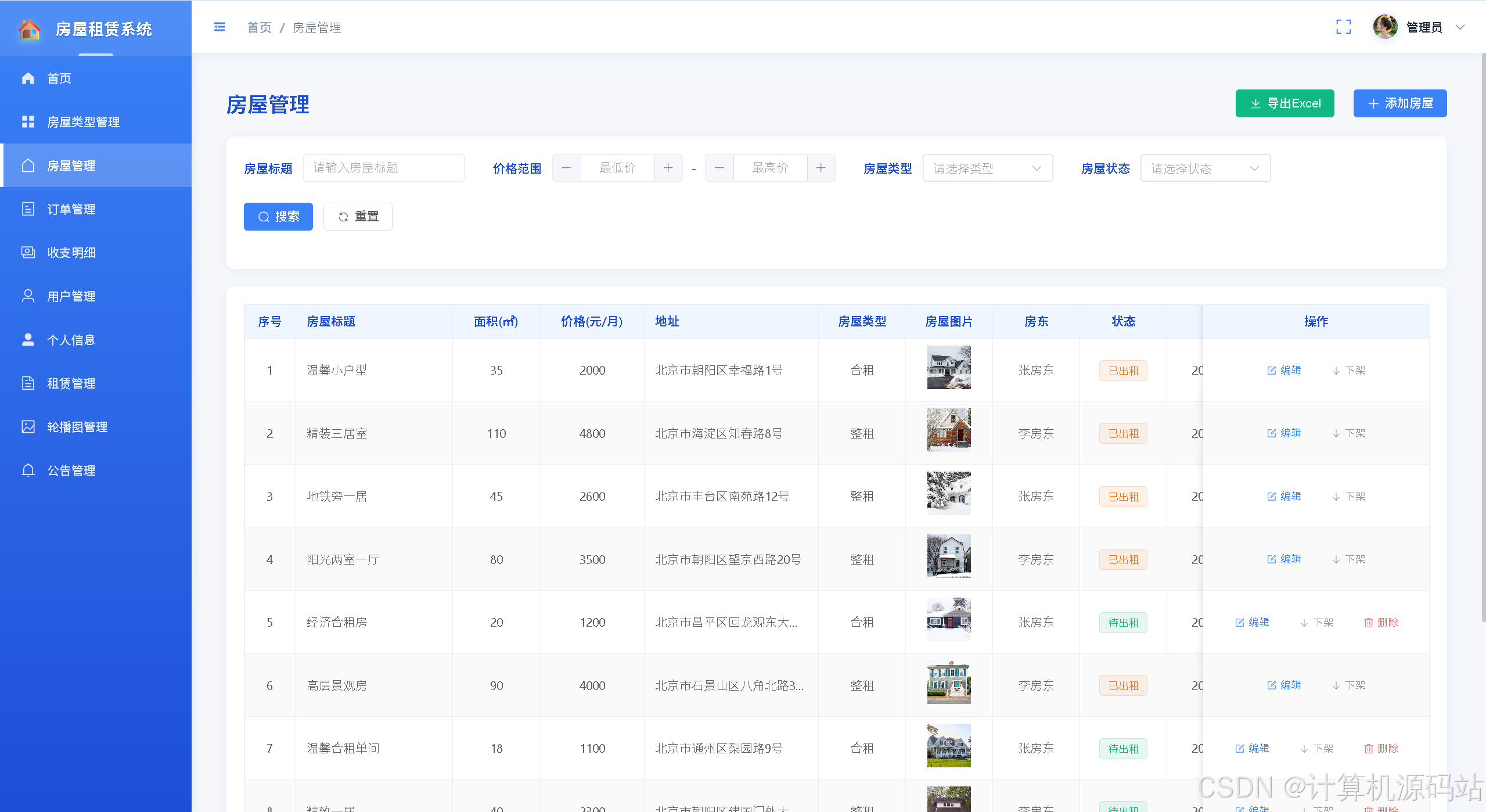Toggle fullscreen mode icon in header

pos(1343,27)
